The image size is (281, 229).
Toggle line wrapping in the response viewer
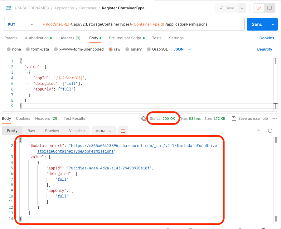coord(123,131)
